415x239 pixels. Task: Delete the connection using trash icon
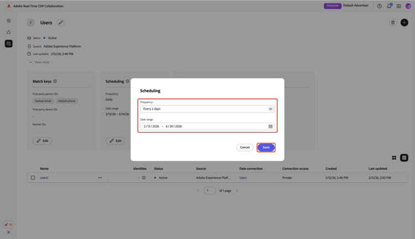coord(393,23)
